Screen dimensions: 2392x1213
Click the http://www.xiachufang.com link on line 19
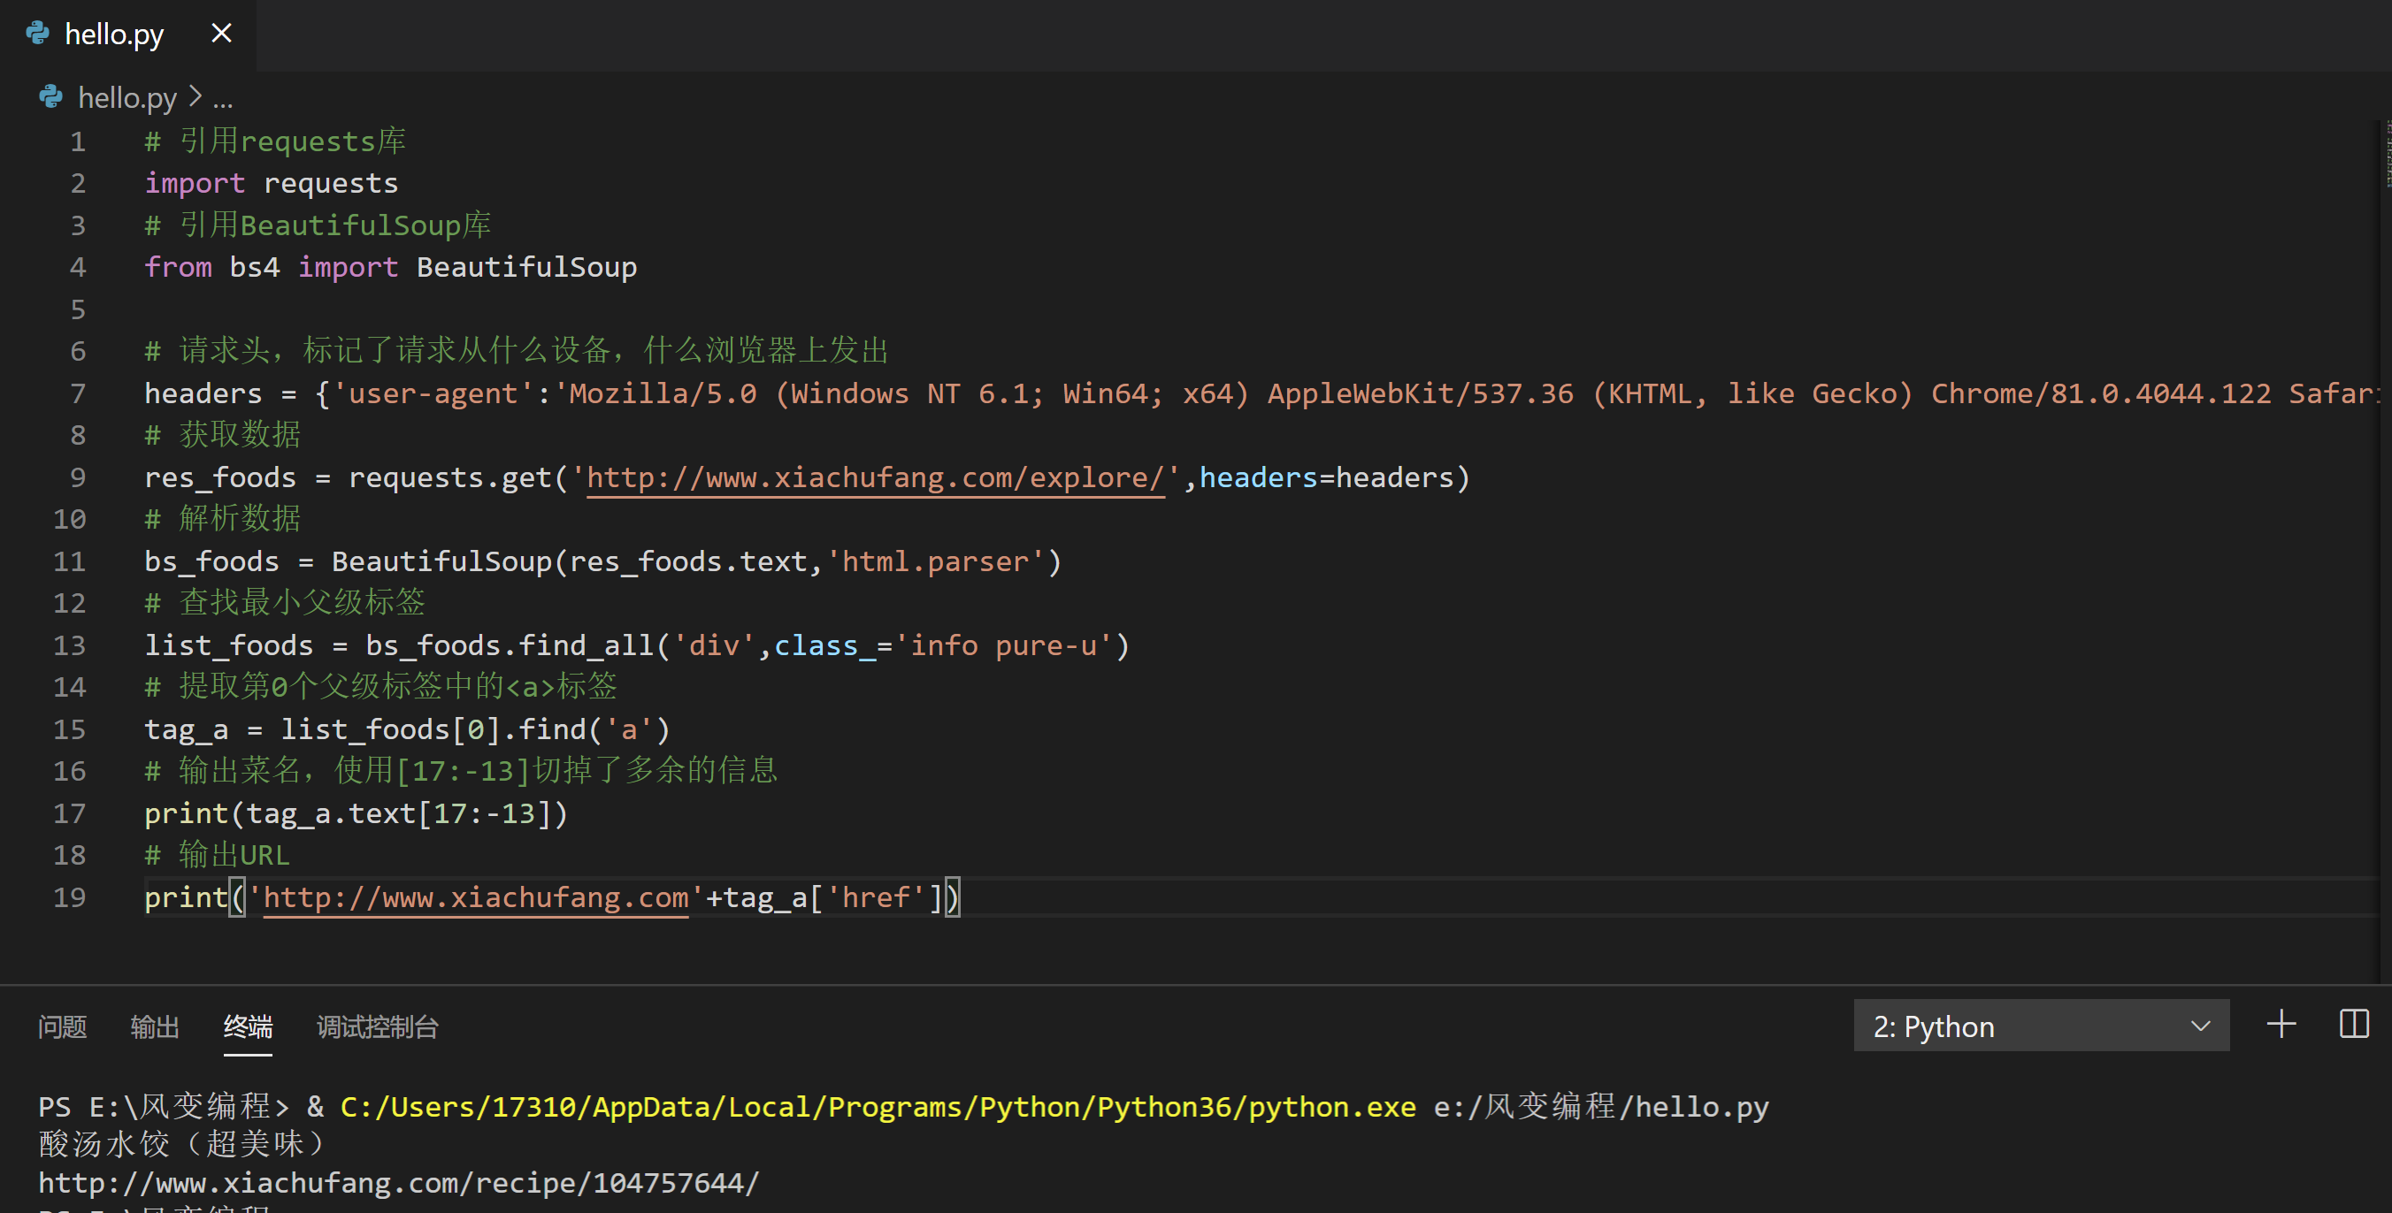(476, 897)
